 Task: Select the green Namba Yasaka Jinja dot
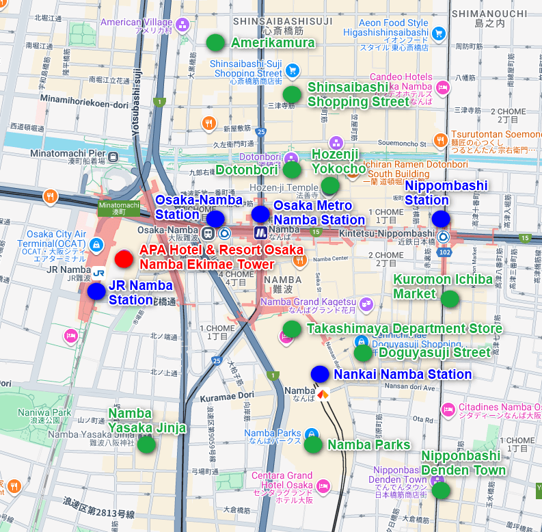[x=146, y=444]
